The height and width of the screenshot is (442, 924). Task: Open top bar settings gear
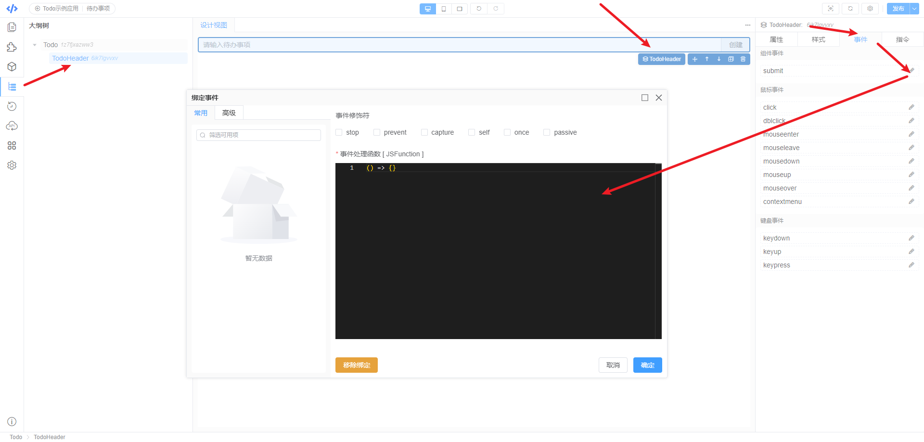(870, 9)
